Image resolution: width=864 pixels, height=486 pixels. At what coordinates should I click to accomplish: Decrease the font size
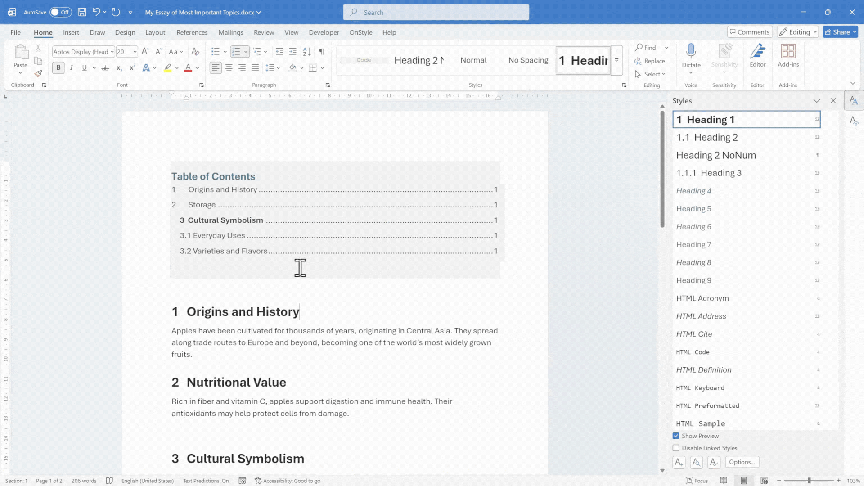tap(158, 52)
